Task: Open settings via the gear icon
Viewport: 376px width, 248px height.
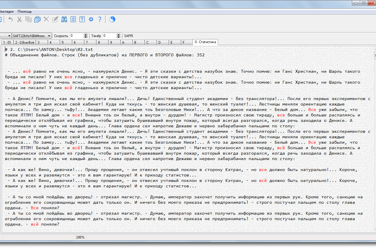Action: click(x=91, y=19)
